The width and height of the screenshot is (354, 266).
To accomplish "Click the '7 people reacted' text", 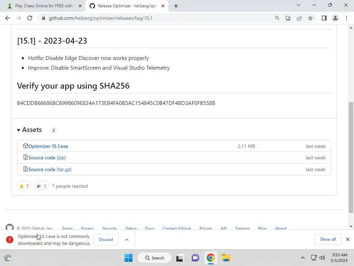I will coord(70,186).
